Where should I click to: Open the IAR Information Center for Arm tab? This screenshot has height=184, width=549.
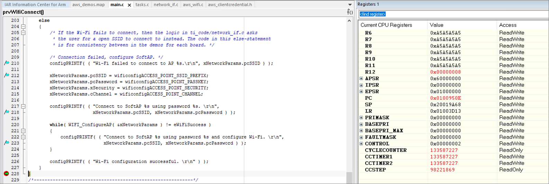pyautogui.click(x=35, y=4)
